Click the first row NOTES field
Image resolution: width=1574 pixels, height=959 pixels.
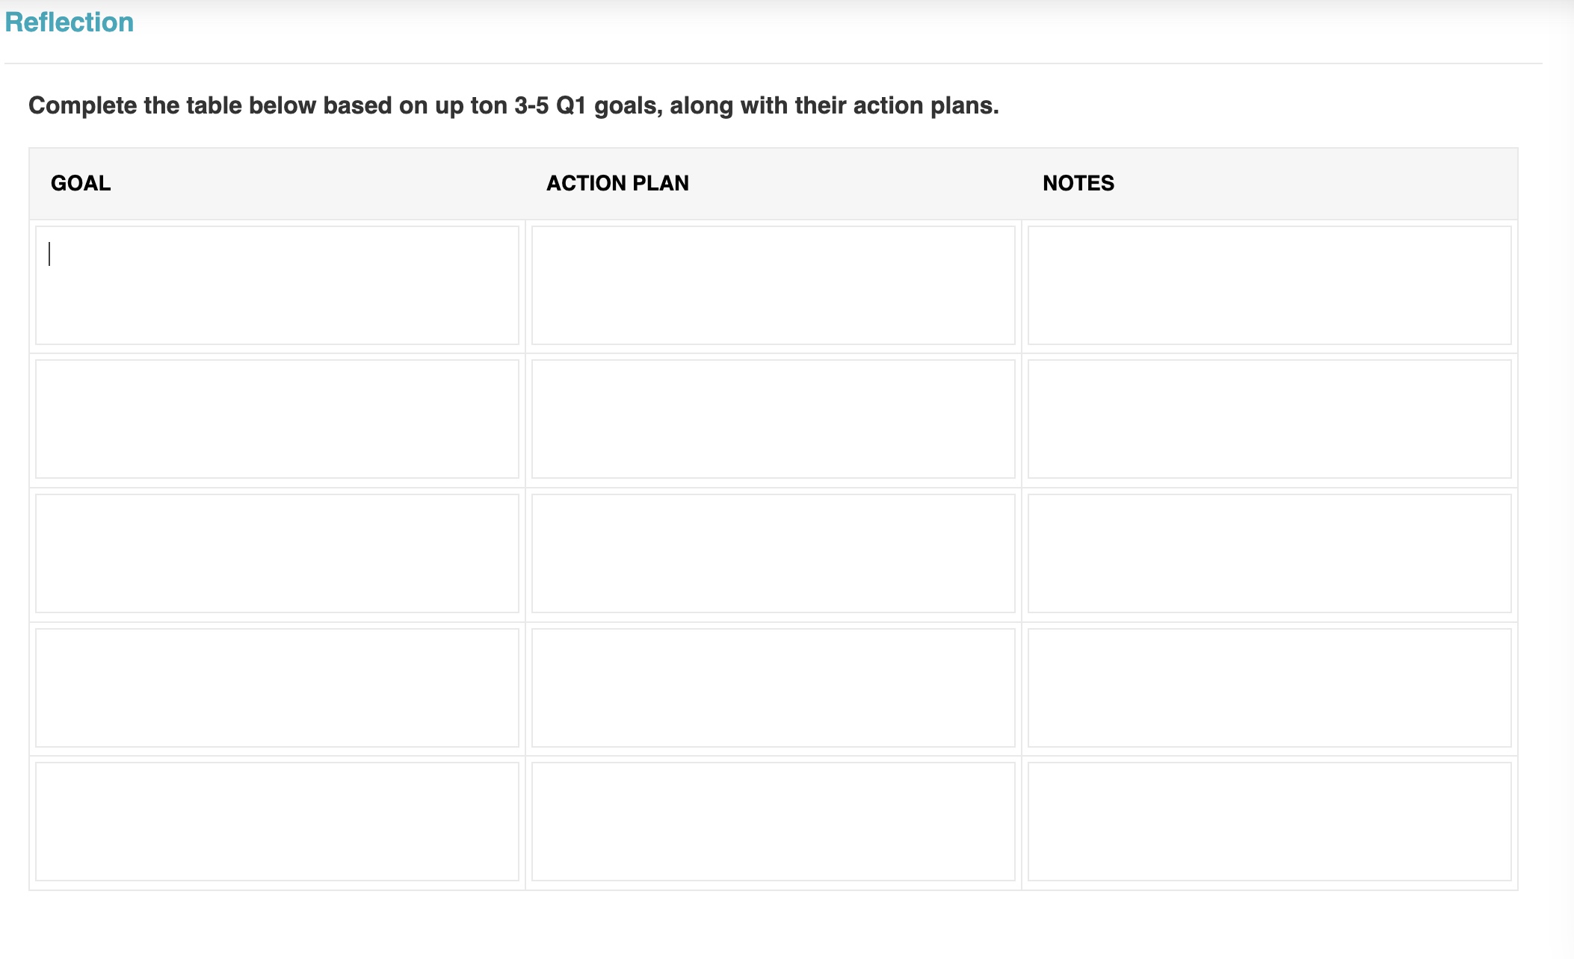coord(1269,285)
